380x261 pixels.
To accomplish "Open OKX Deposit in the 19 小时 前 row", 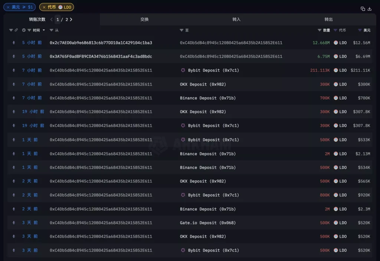I will (203, 112).
